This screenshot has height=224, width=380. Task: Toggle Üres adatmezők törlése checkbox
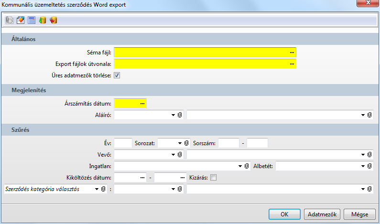117,75
